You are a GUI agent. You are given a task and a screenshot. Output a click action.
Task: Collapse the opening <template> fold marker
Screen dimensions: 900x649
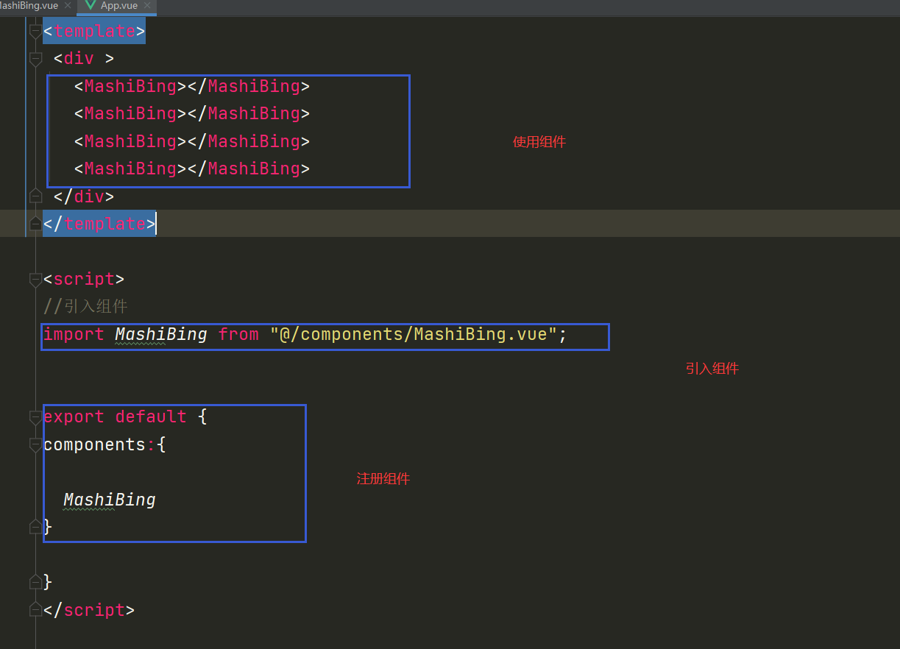pyautogui.click(x=35, y=32)
